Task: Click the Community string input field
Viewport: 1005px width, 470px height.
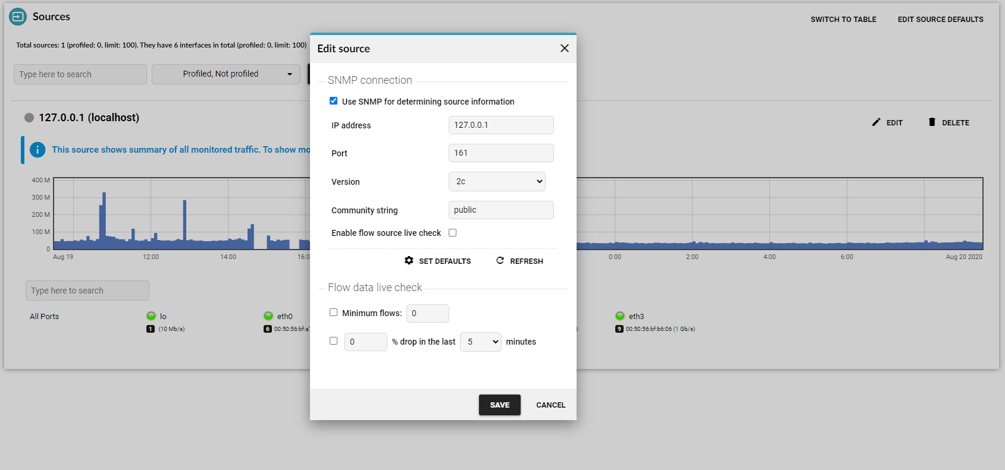Action: (501, 210)
